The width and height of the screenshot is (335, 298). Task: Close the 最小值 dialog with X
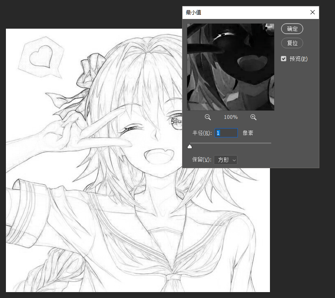(313, 12)
